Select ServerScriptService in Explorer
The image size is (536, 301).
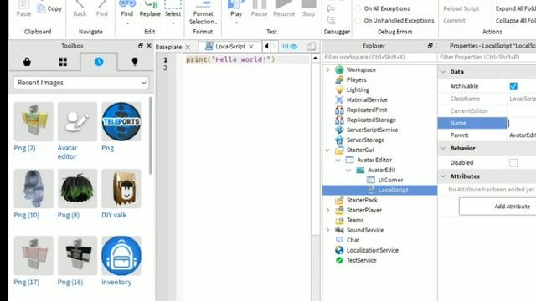point(372,130)
